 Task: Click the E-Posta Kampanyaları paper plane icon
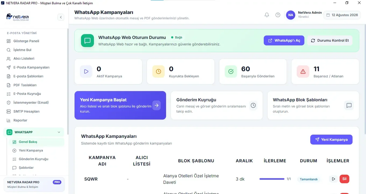[8, 67]
